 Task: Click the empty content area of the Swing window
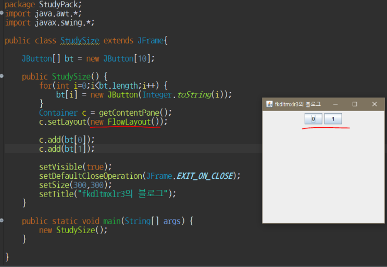[x=323, y=177]
